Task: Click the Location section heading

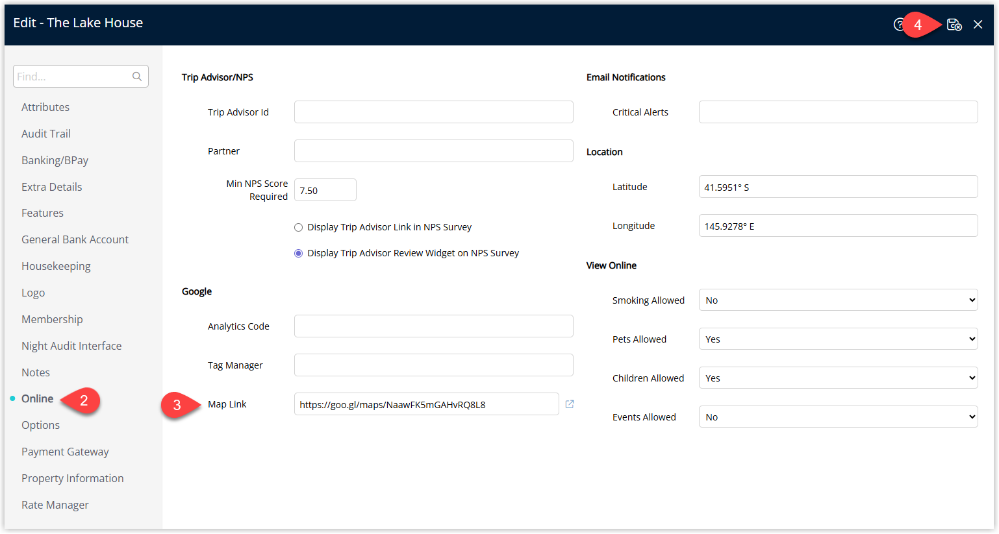Action: tap(605, 152)
